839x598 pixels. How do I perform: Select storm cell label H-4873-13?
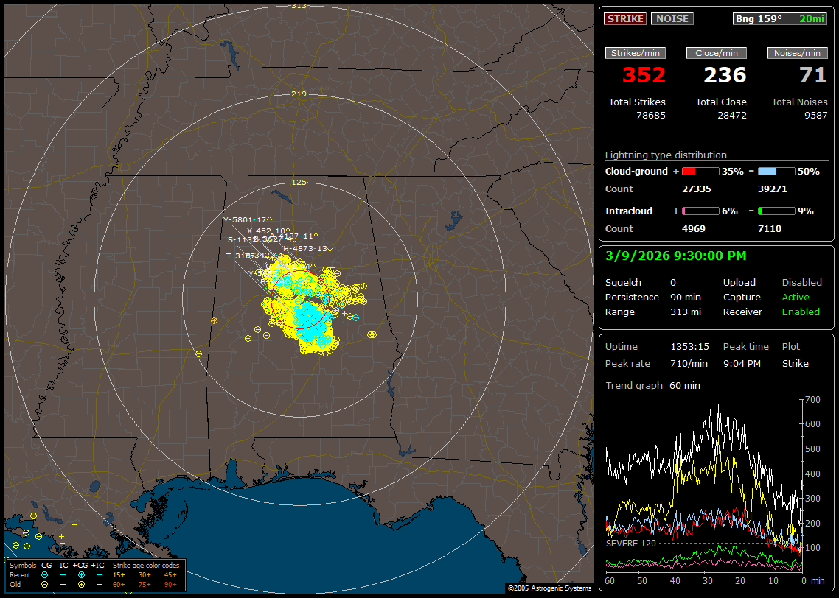(x=304, y=248)
